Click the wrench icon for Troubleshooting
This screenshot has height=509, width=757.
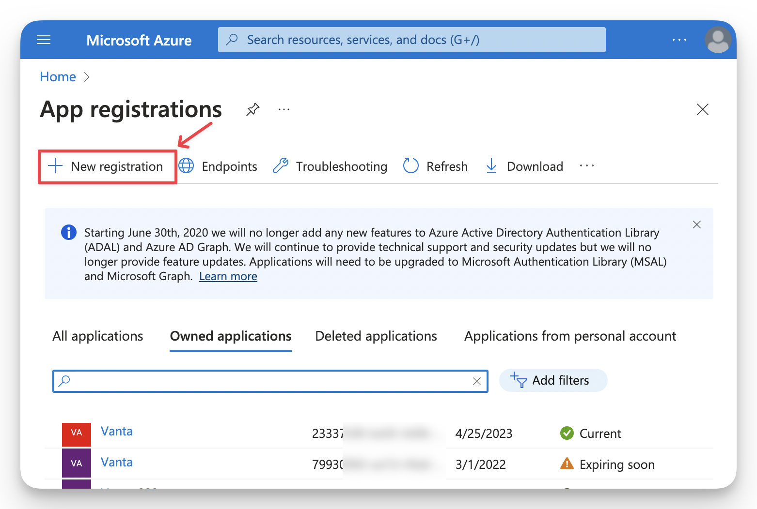coord(281,166)
